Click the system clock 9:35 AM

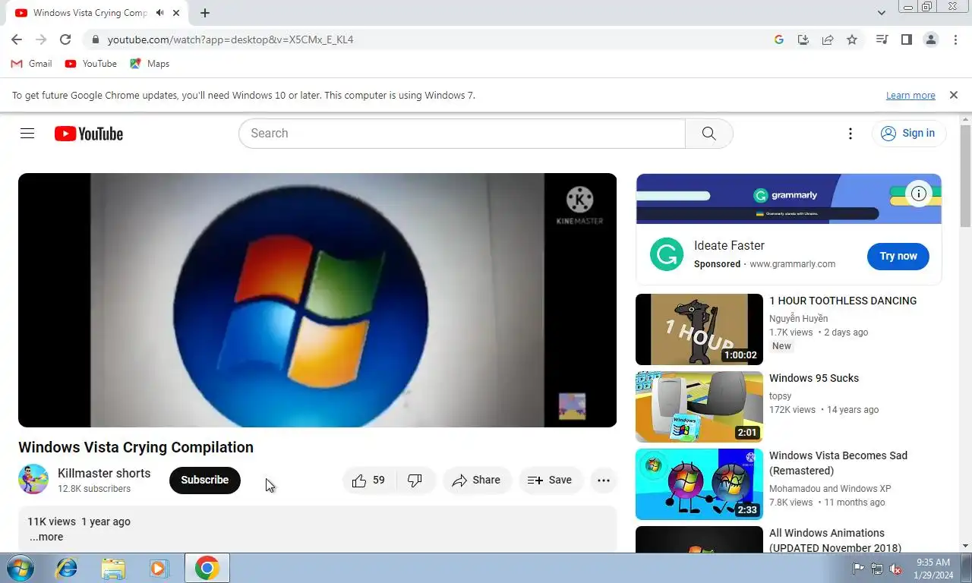click(x=933, y=563)
